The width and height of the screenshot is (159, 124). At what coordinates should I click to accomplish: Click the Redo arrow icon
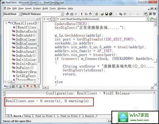(x=138, y=14)
